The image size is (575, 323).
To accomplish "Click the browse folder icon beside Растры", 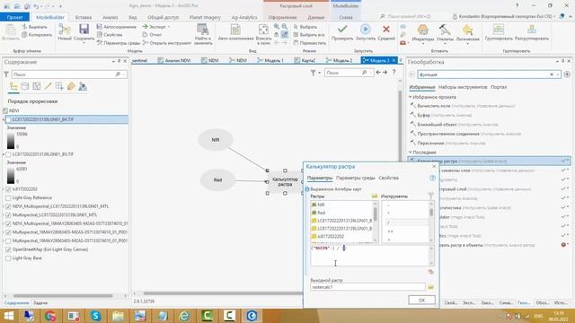I will [x=375, y=196].
